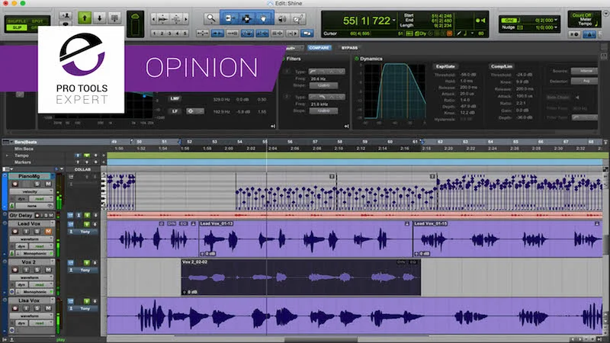Open PianoMg velocity track view dropdown
This screenshot has height=343, width=610.
click(x=31, y=191)
